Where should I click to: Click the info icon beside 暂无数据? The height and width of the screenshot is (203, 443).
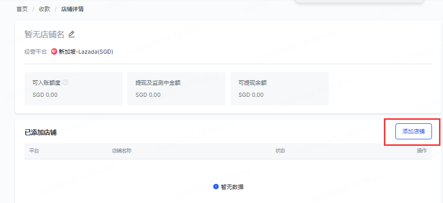pyautogui.click(x=216, y=186)
